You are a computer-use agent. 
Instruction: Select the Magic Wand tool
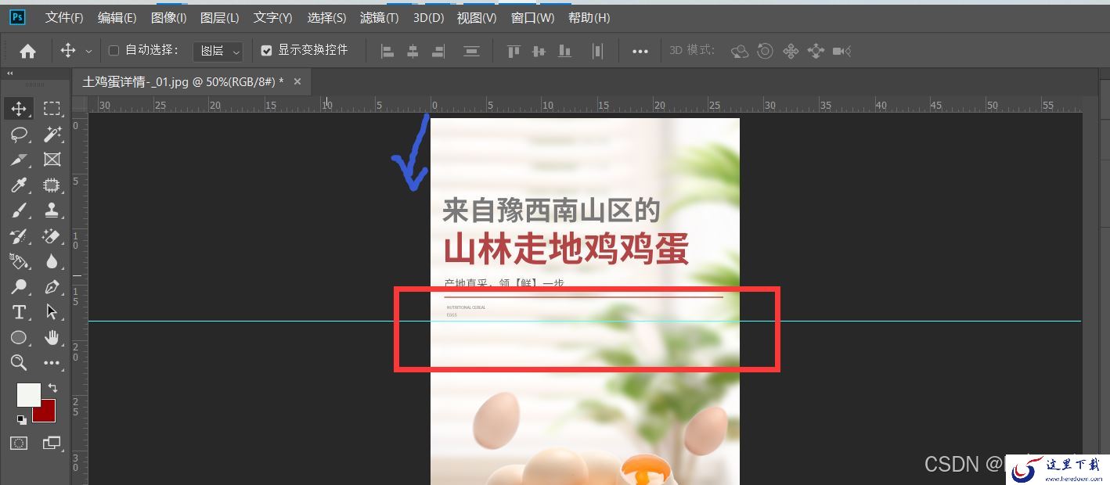pos(52,135)
